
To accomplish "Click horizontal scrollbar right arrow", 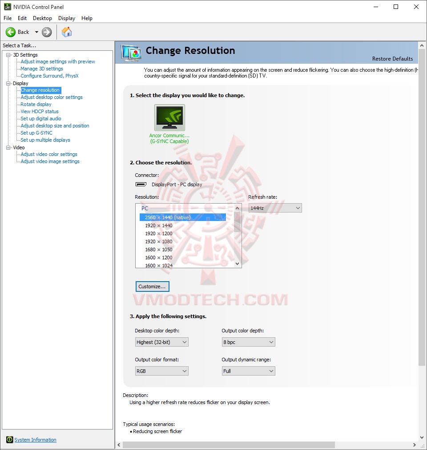I will pos(414,445).
